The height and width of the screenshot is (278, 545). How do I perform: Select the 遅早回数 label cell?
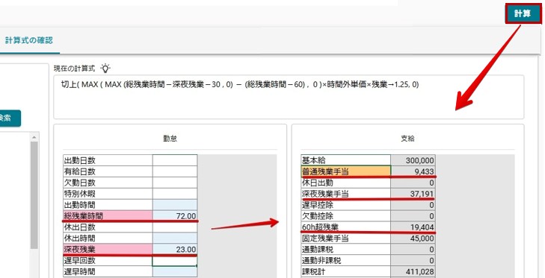tap(108, 260)
